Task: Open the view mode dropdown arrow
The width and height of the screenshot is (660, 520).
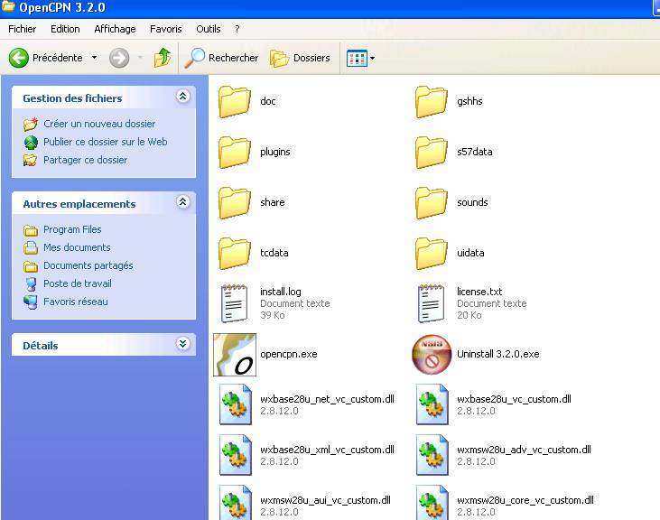Action: [x=372, y=59]
